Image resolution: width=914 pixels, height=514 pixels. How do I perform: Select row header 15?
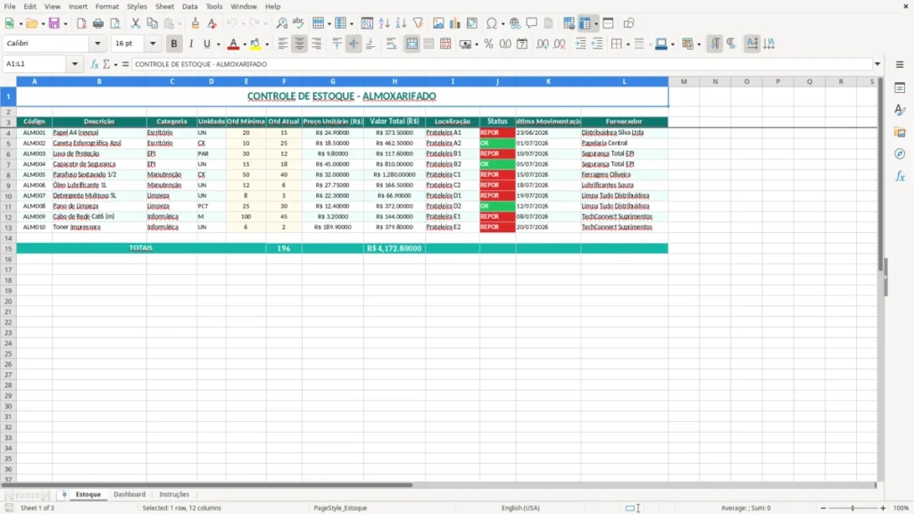[x=8, y=248]
